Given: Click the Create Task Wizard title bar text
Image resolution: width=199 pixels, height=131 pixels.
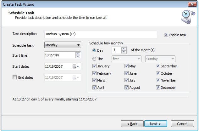Looking at the screenshot, I should tap(19, 4).
